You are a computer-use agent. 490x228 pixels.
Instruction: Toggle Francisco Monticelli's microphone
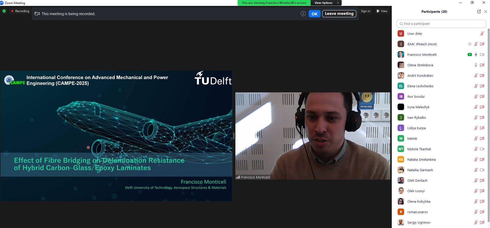click(x=476, y=55)
